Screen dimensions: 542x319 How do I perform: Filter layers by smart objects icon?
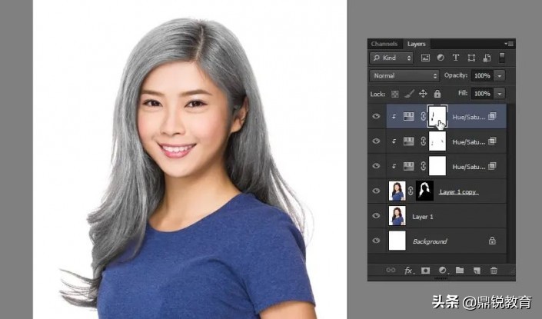pos(487,58)
